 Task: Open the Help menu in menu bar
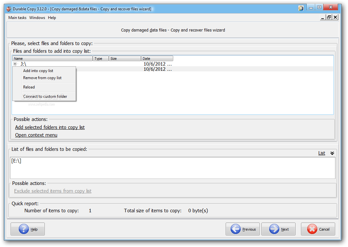[52, 17]
